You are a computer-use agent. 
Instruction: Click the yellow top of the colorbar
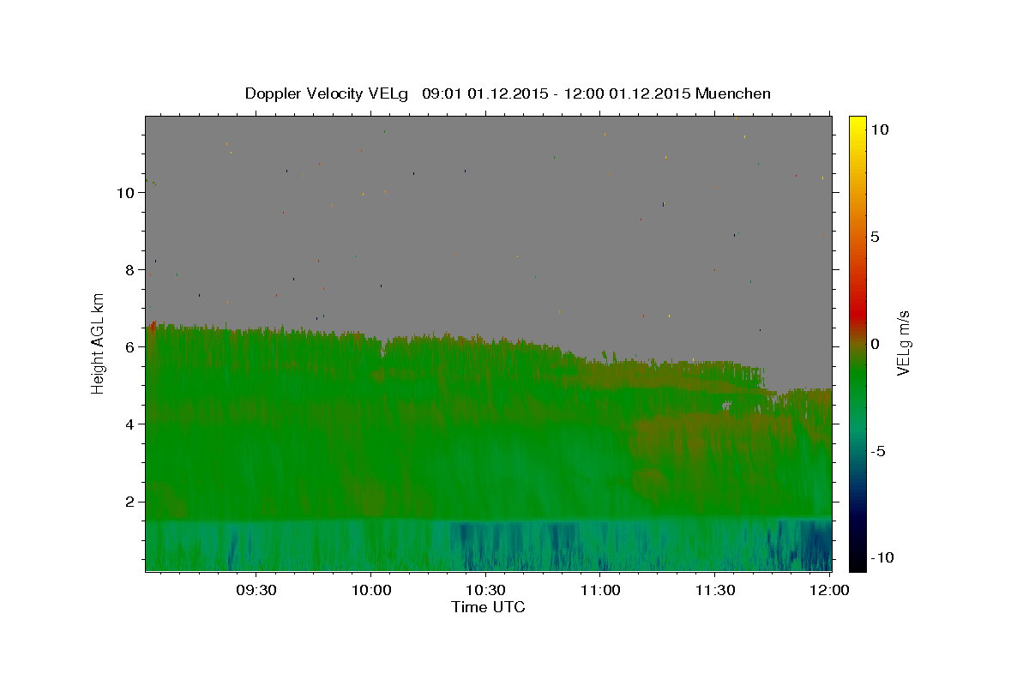point(857,124)
